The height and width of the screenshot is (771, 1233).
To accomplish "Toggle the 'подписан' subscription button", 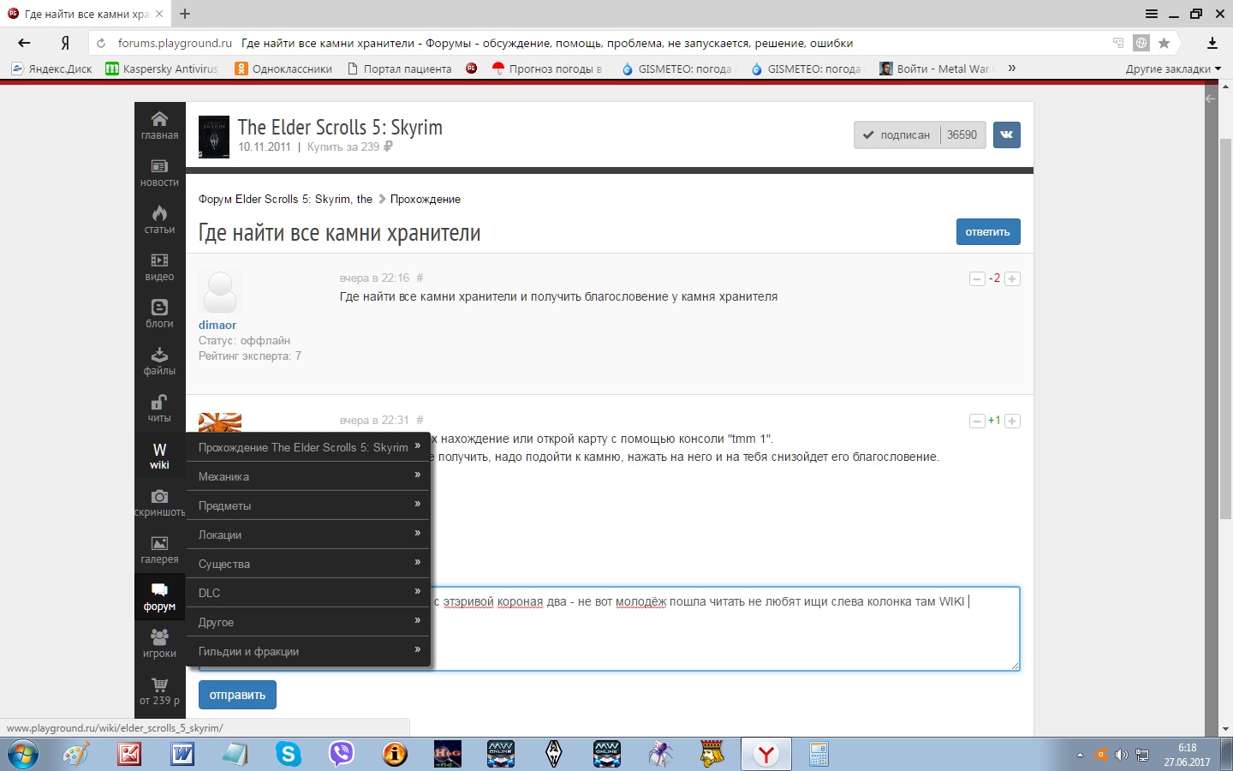I will [920, 134].
